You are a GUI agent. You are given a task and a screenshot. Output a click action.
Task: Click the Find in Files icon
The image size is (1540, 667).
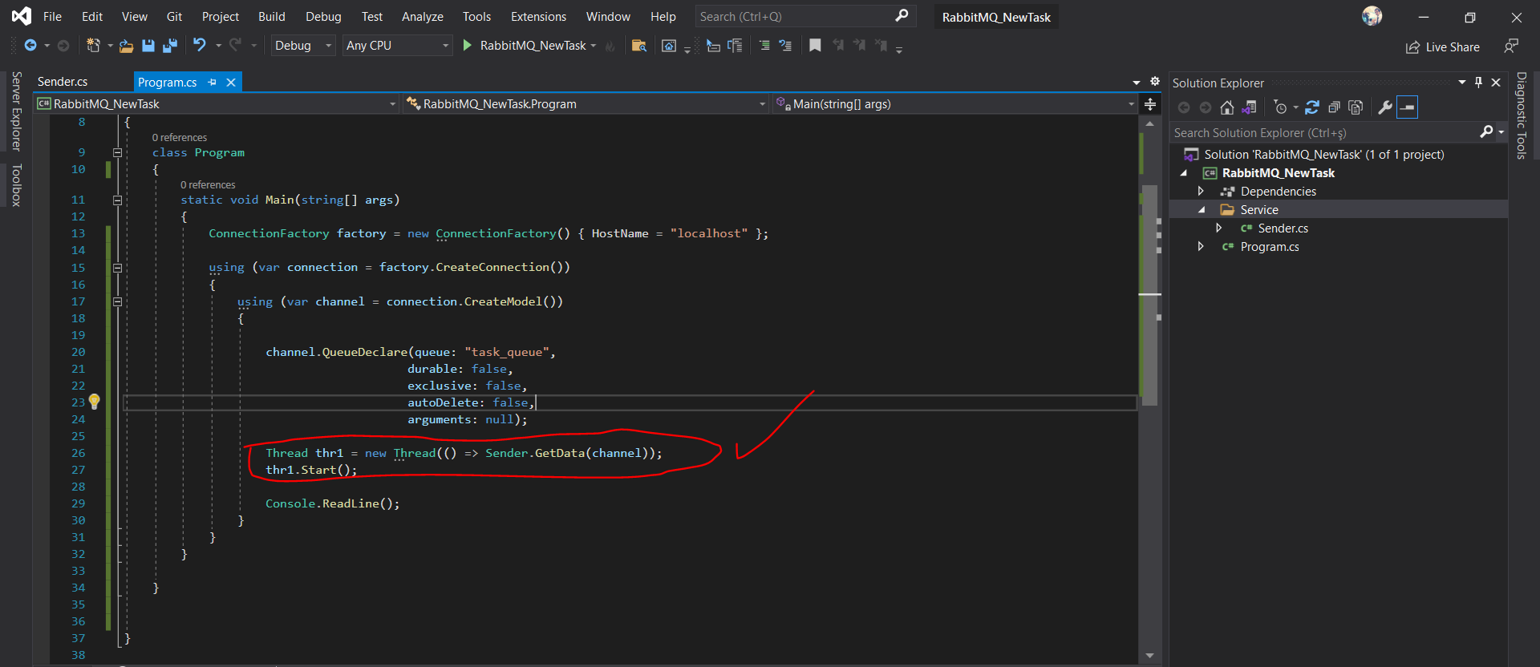pos(639,46)
